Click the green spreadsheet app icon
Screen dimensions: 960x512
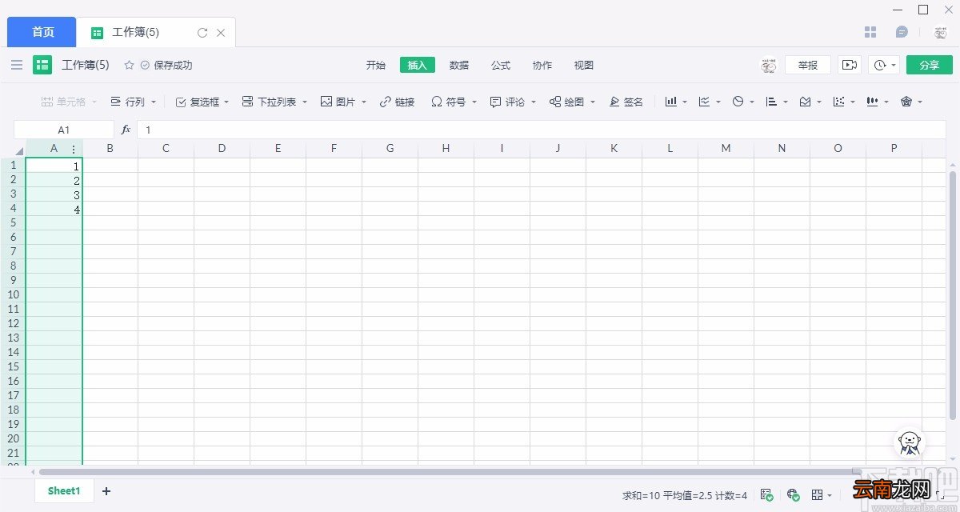(x=42, y=65)
